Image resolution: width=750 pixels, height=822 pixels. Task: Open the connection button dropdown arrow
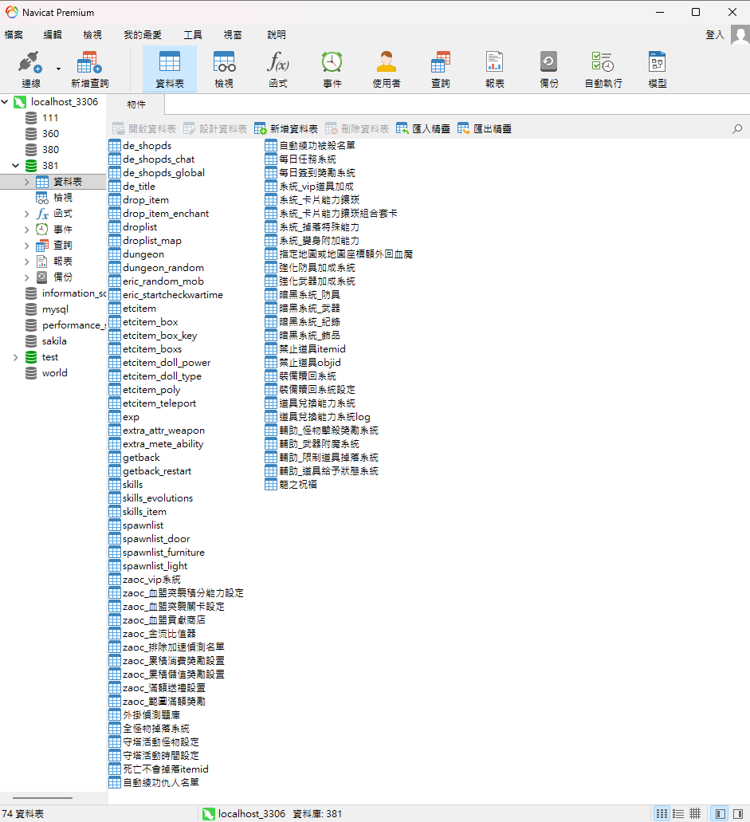pos(58,69)
